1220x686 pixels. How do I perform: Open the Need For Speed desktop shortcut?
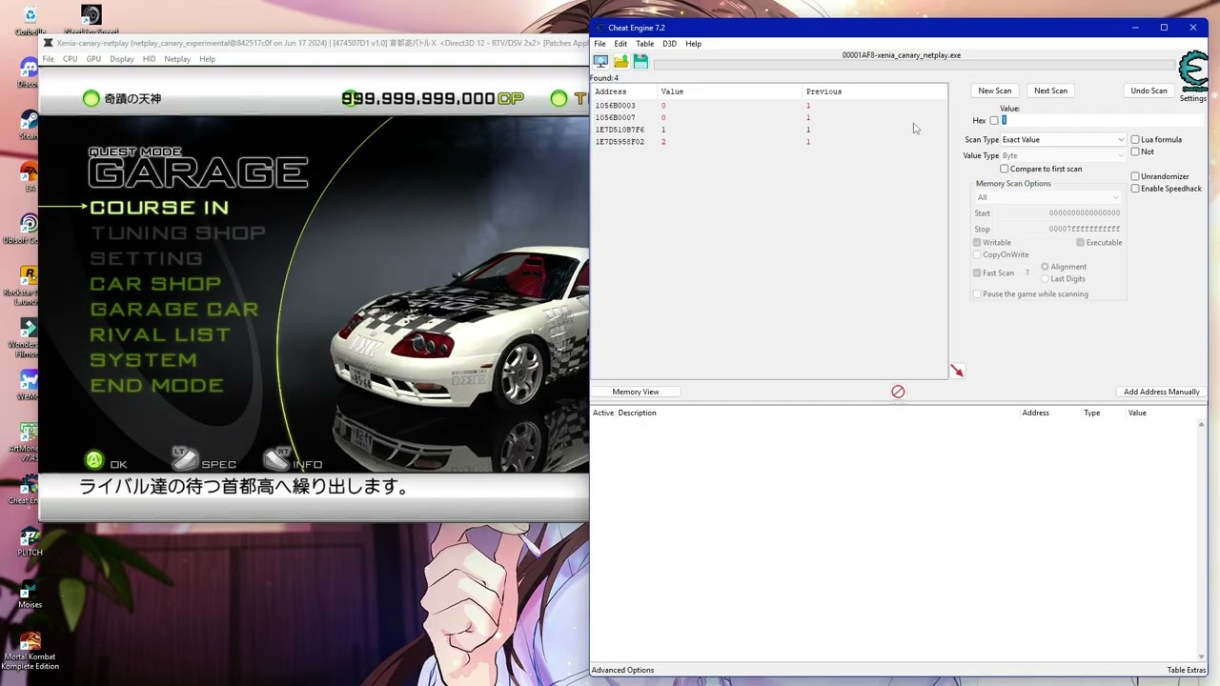[91, 19]
